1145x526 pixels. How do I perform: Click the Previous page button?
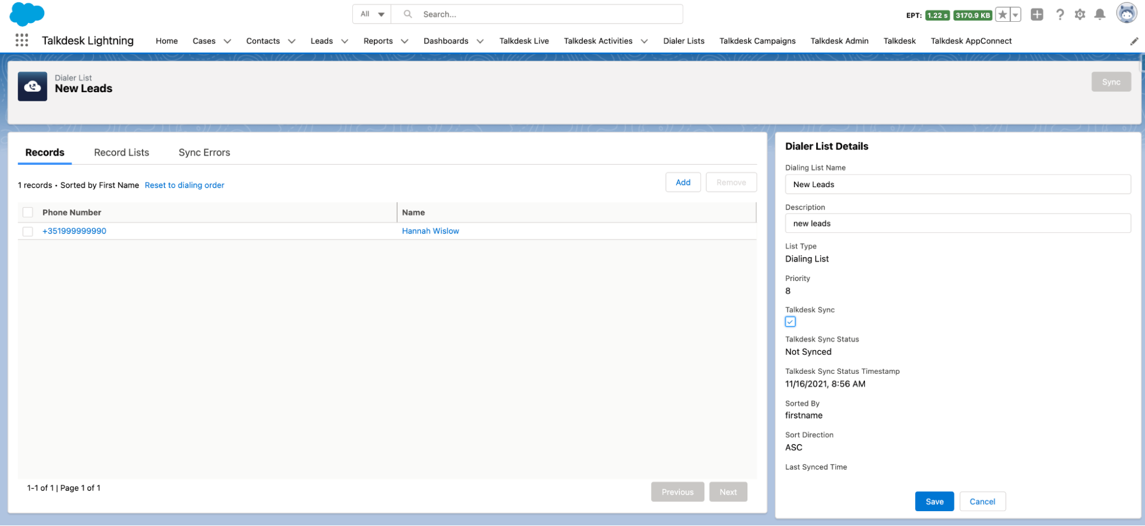click(x=677, y=492)
